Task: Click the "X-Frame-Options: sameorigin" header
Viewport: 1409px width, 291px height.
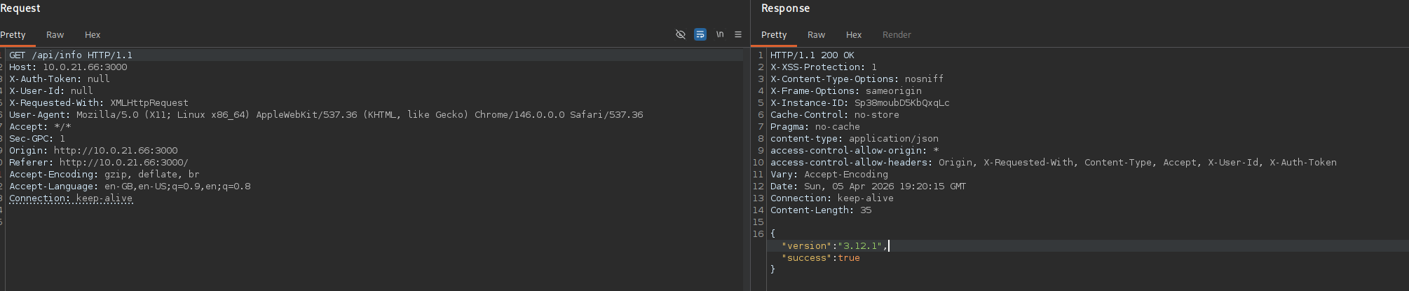Action: 846,90
